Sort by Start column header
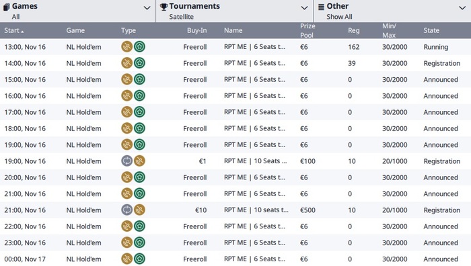The height and width of the screenshot is (266, 471). coord(14,30)
